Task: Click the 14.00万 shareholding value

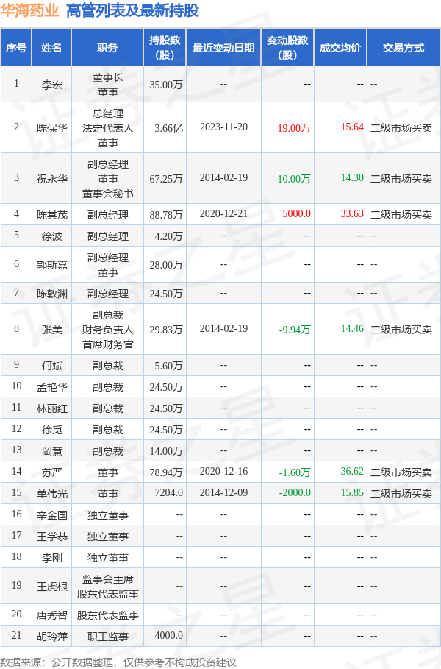Action: coord(166,451)
